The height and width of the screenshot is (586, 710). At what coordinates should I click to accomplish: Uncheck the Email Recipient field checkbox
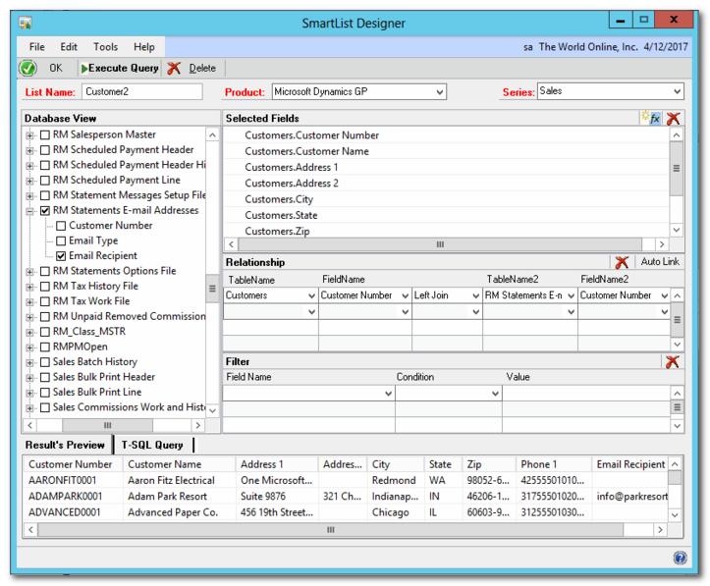[x=61, y=256]
